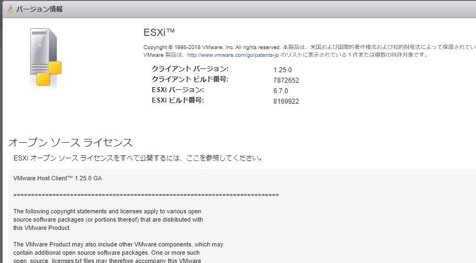Click the オープン ソース ライセンス heading
476x263 pixels.
click(71, 143)
